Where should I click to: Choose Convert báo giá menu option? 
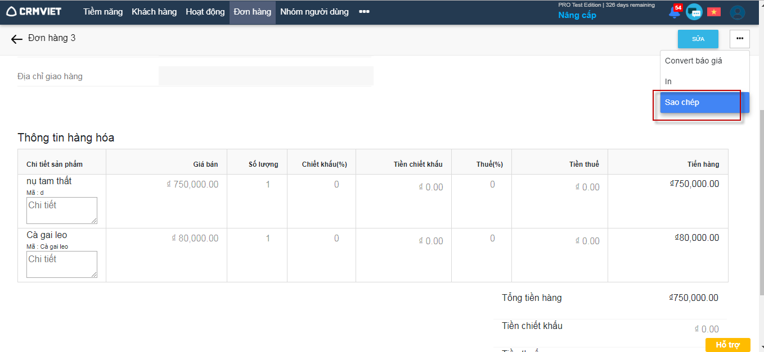(693, 61)
